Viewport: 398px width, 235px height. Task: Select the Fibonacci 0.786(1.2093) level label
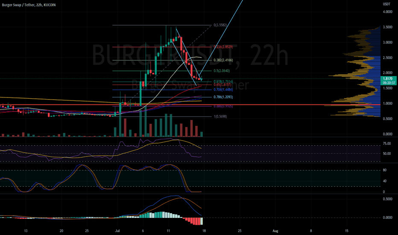(x=223, y=97)
